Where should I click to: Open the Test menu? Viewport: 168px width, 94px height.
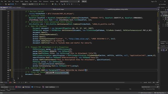(x=31, y=2)
